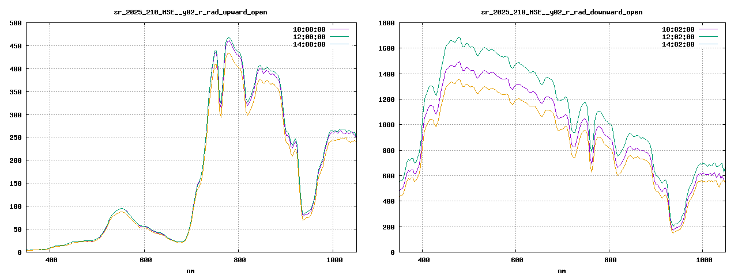
Task: Click y-axis label 1600 on right chart
Action: 387,49
